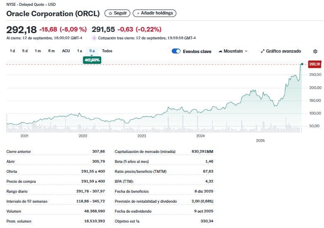
Task: Click 52-week range value 118,86 - 345,72
Action: (x=90, y=201)
